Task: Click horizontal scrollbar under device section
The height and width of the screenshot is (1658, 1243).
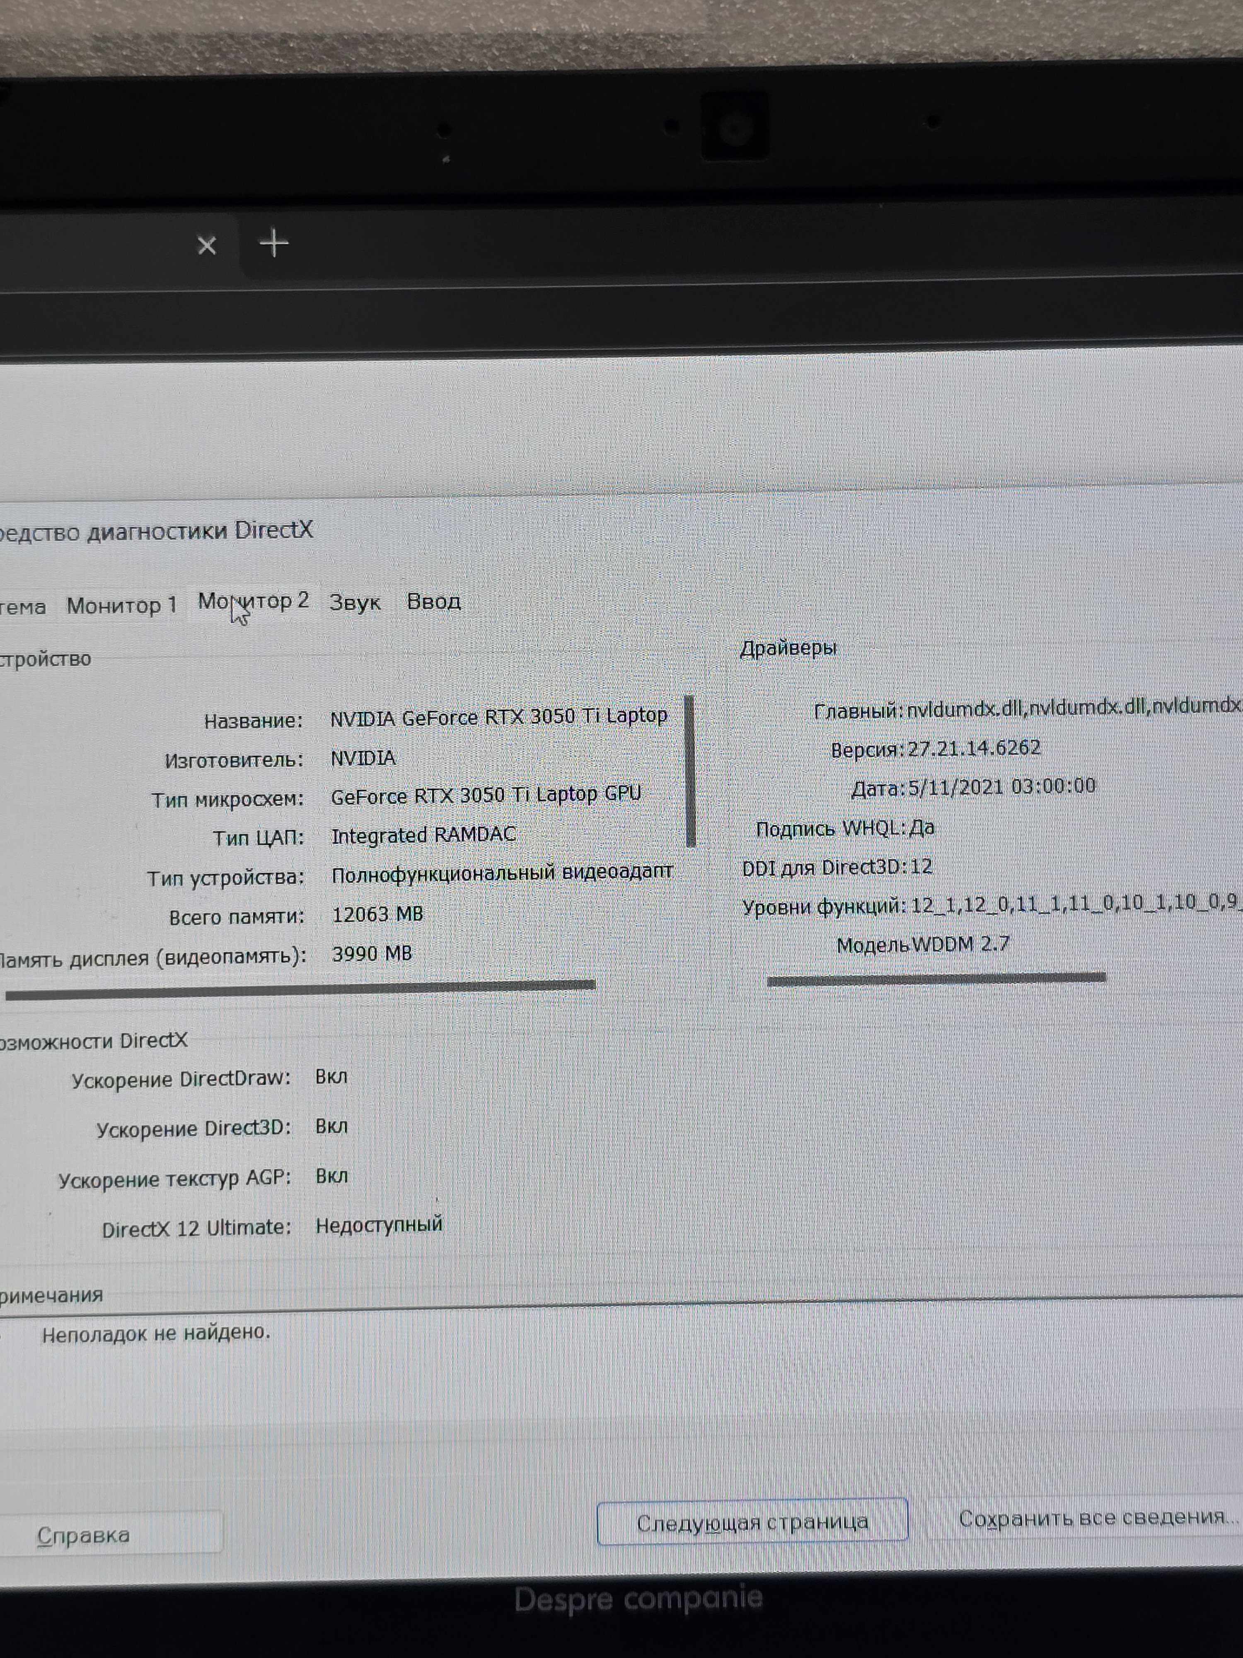Action: (300, 989)
